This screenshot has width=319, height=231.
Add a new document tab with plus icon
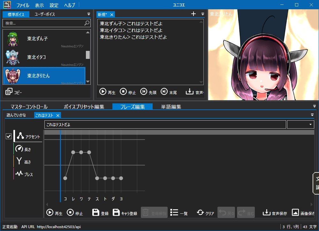[x=194, y=14]
